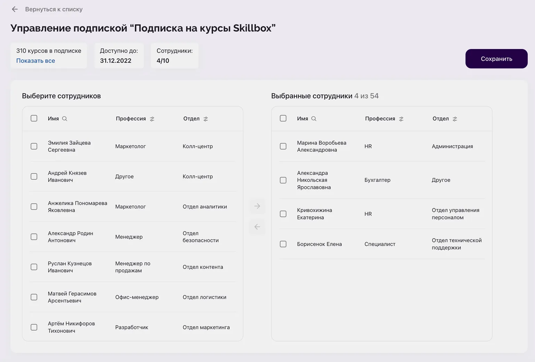Tick checkbox next to Борисенок Елена

[x=283, y=244]
